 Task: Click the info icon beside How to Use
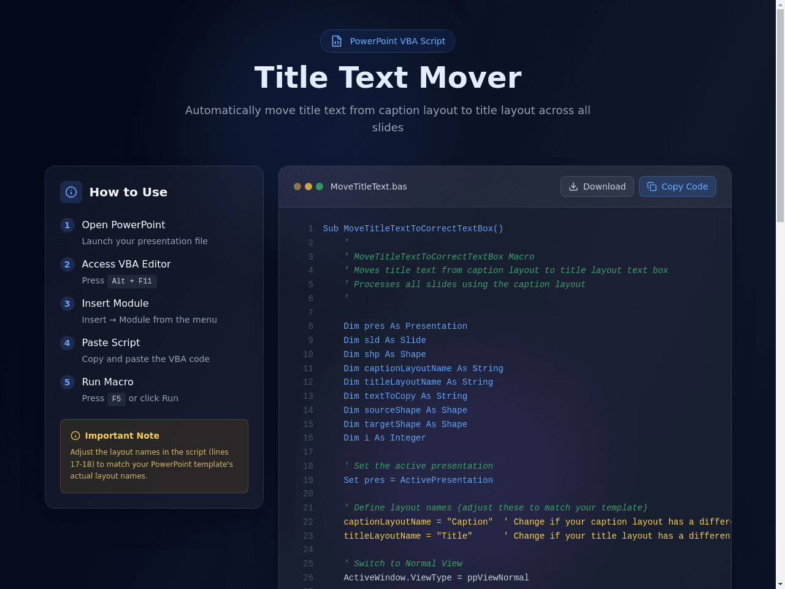point(71,192)
